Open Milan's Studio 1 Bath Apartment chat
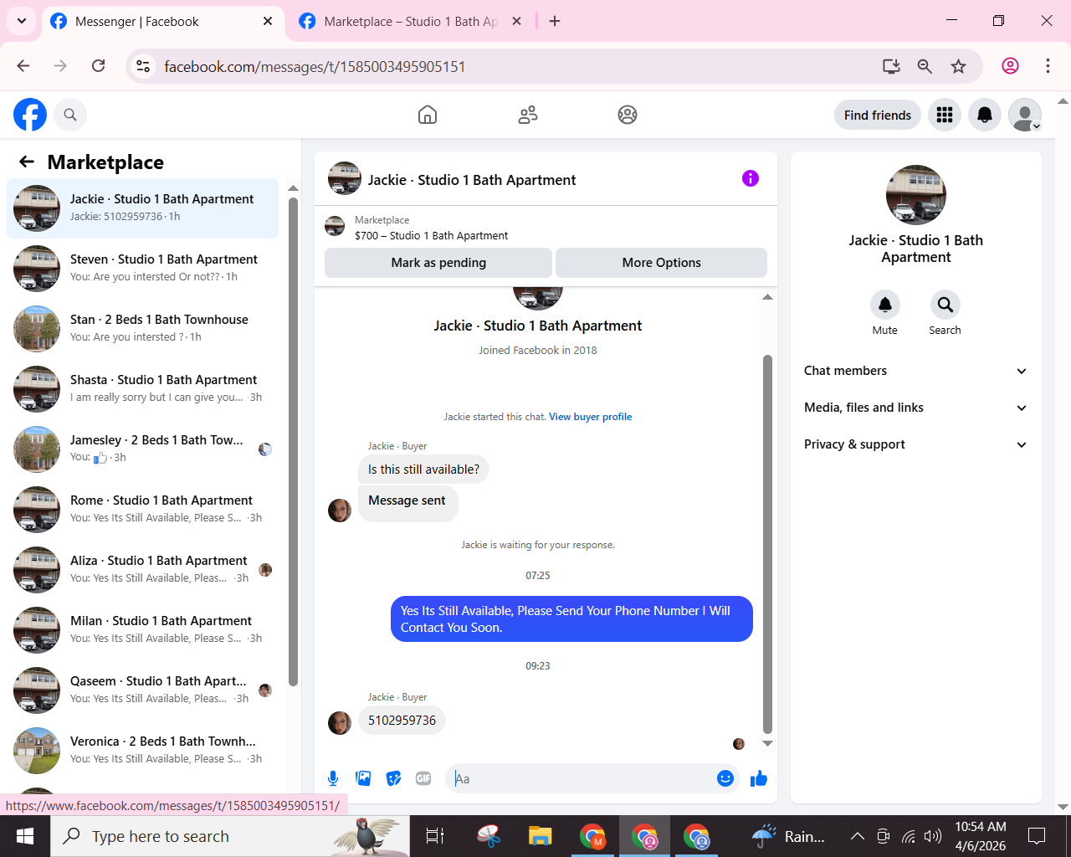1071x857 pixels. pyautogui.click(x=143, y=629)
